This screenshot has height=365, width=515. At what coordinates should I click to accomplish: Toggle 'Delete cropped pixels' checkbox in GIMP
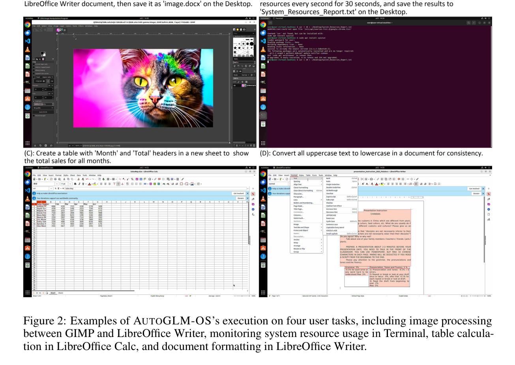click(x=34, y=67)
